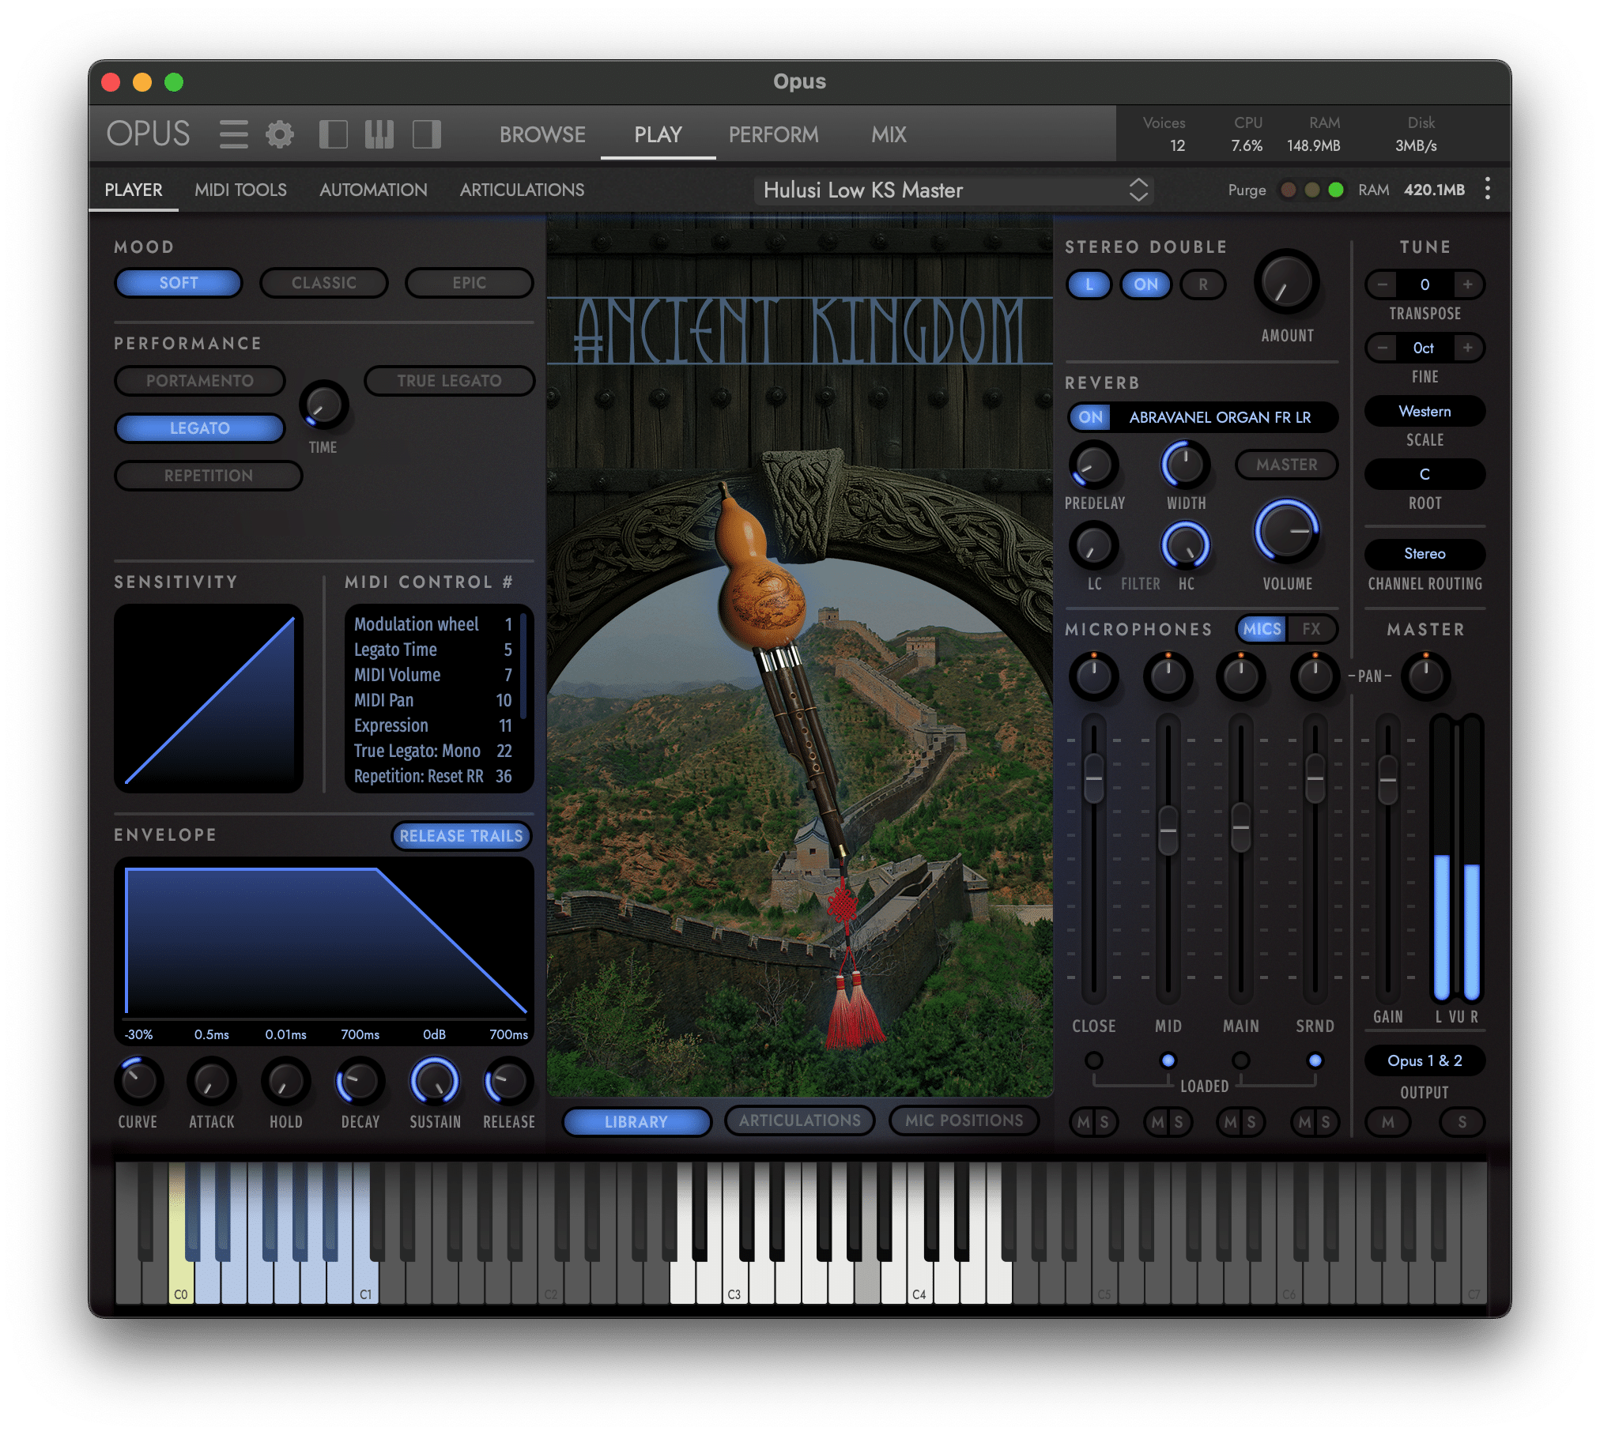Enable PORTAMENTO performance mode
The height and width of the screenshot is (1435, 1600).
coord(200,381)
